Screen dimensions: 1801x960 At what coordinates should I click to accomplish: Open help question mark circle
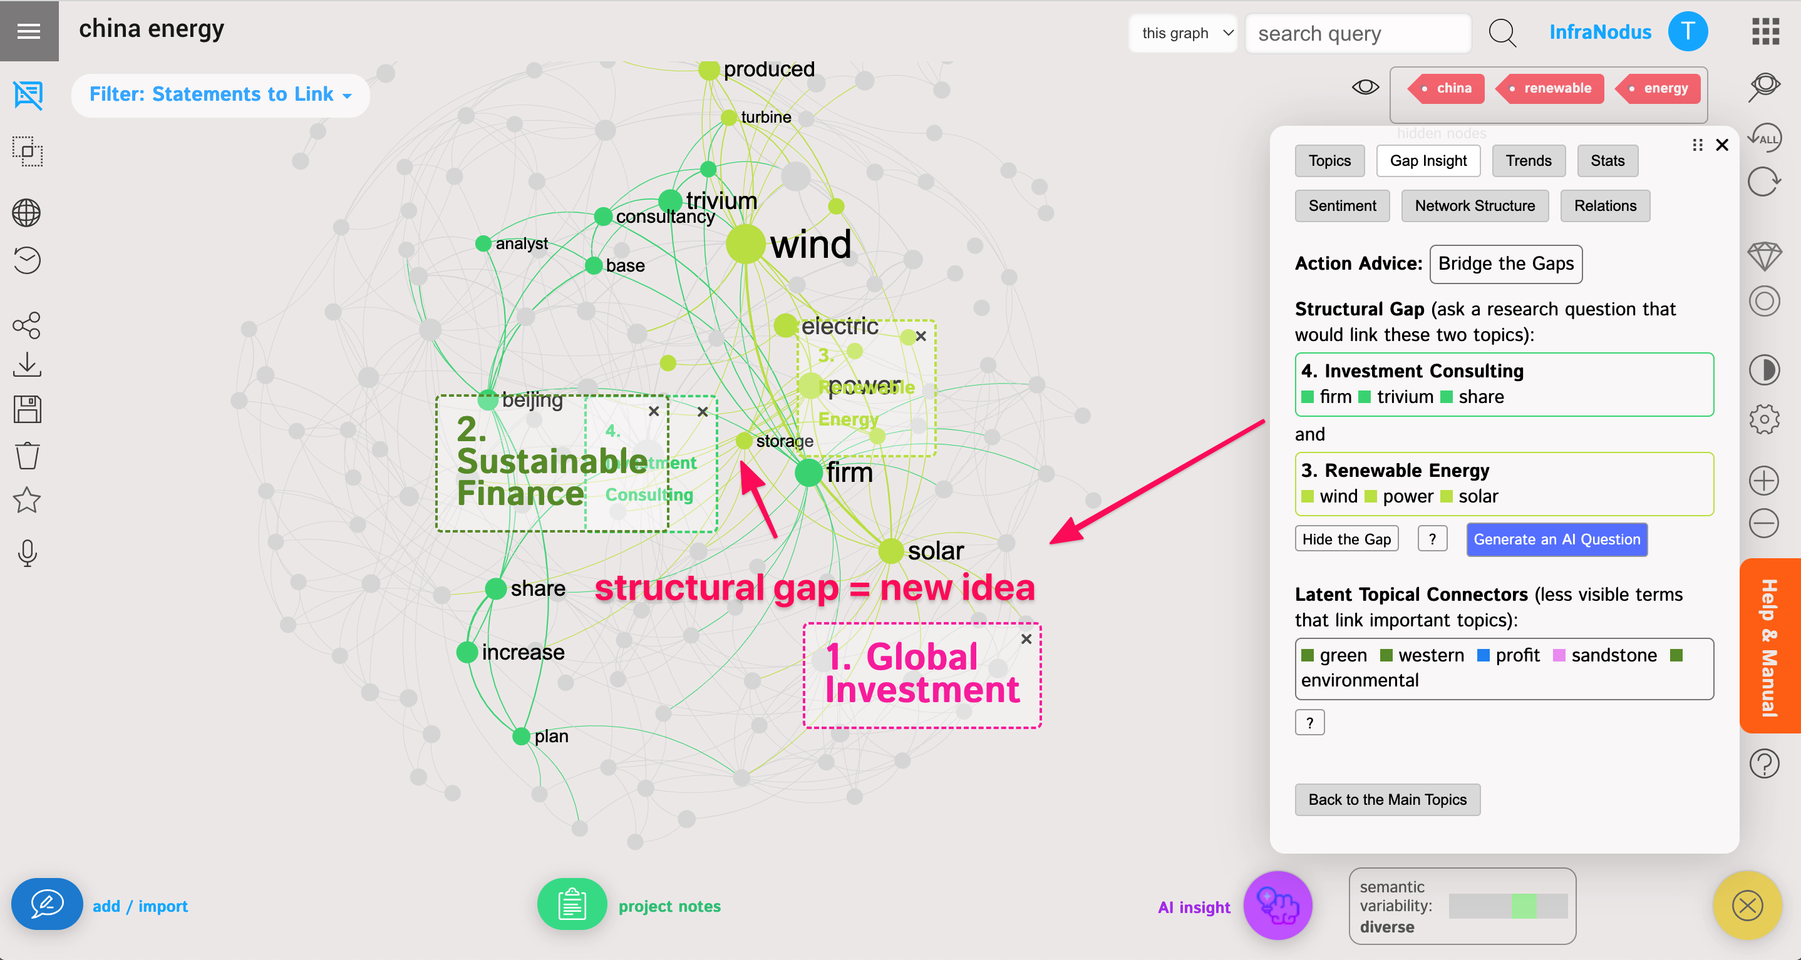pos(1764,763)
